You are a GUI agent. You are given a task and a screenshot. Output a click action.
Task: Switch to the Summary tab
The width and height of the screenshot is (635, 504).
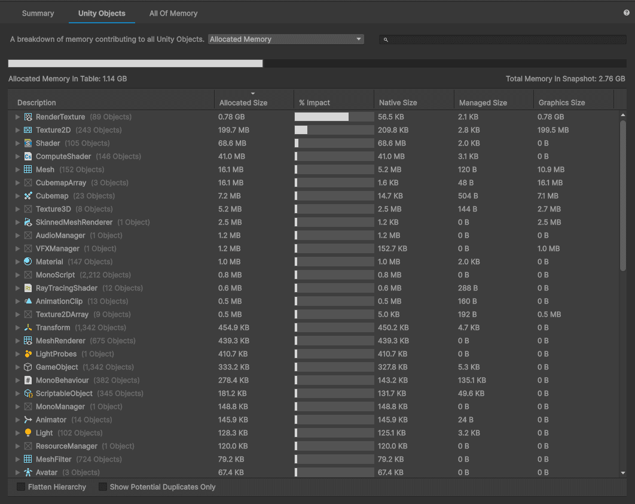pyautogui.click(x=38, y=13)
